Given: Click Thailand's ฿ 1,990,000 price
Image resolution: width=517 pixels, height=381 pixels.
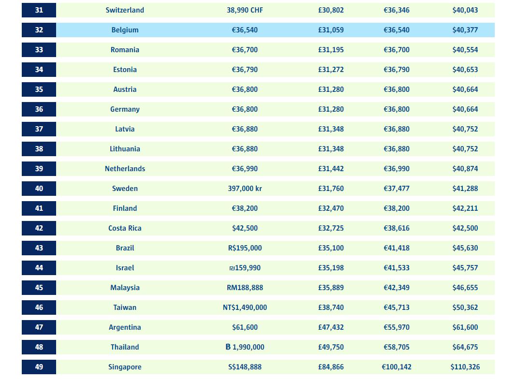Looking at the screenshot, I should point(245,347).
